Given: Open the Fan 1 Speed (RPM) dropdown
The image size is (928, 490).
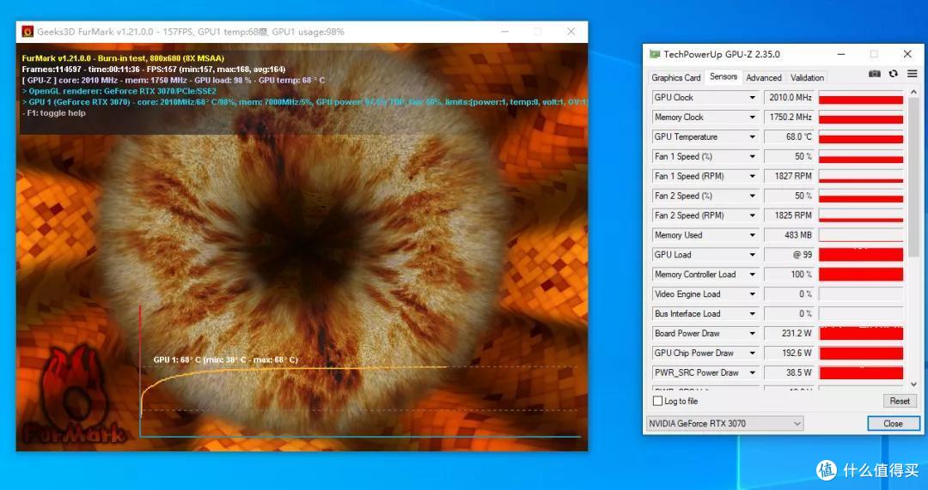Looking at the screenshot, I should click(x=752, y=176).
